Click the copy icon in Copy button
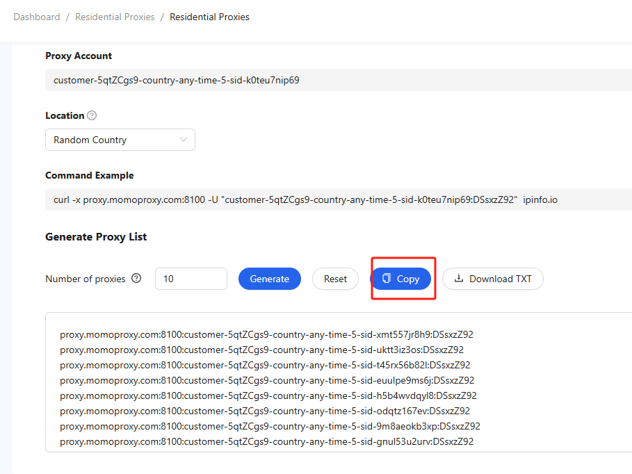This screenshot has height=474, width=632. coord(386,278)
